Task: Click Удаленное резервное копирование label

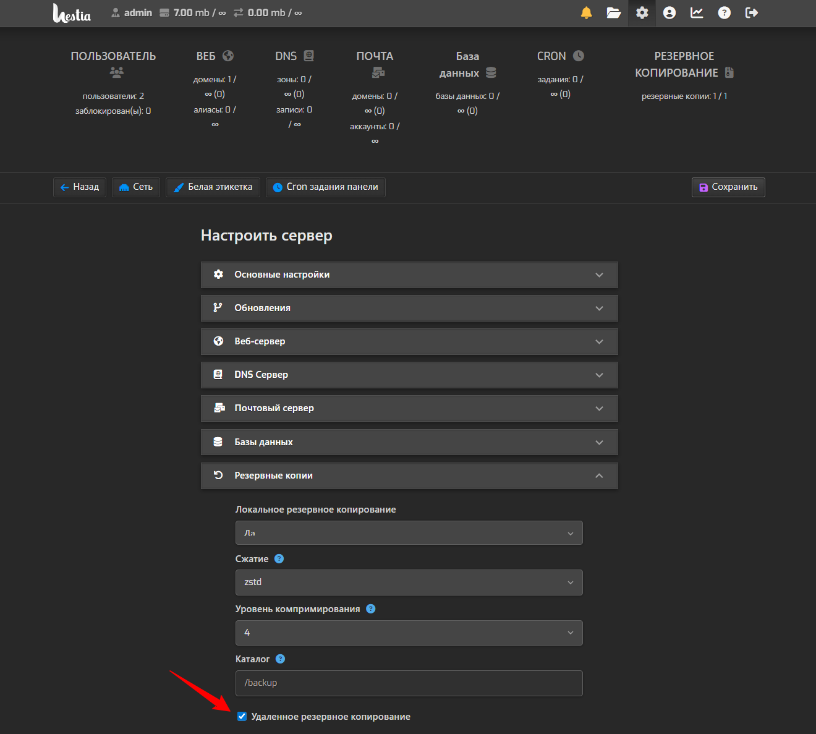Action: pos(331,717)
